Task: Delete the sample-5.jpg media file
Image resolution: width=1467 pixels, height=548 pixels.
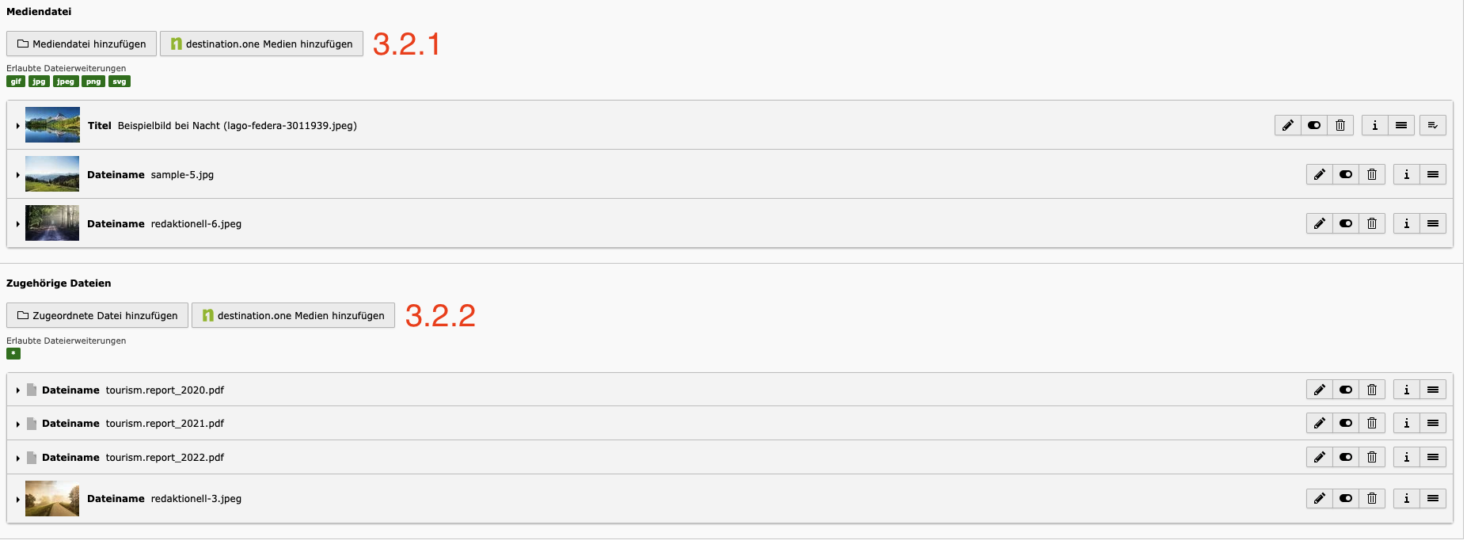Action: (x=1372, y=174)
